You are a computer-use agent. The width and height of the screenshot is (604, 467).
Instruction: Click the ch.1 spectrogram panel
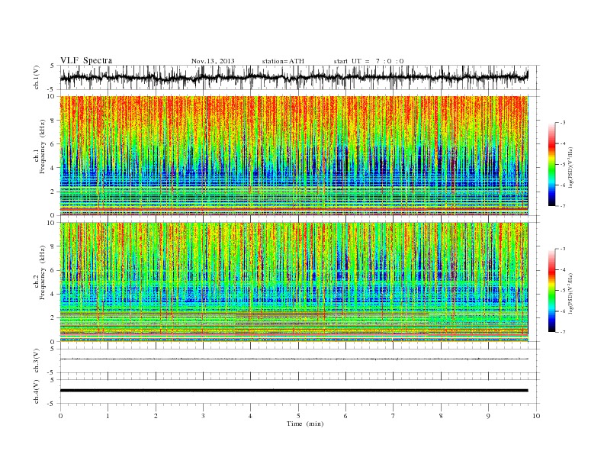[x=294, y=156]
